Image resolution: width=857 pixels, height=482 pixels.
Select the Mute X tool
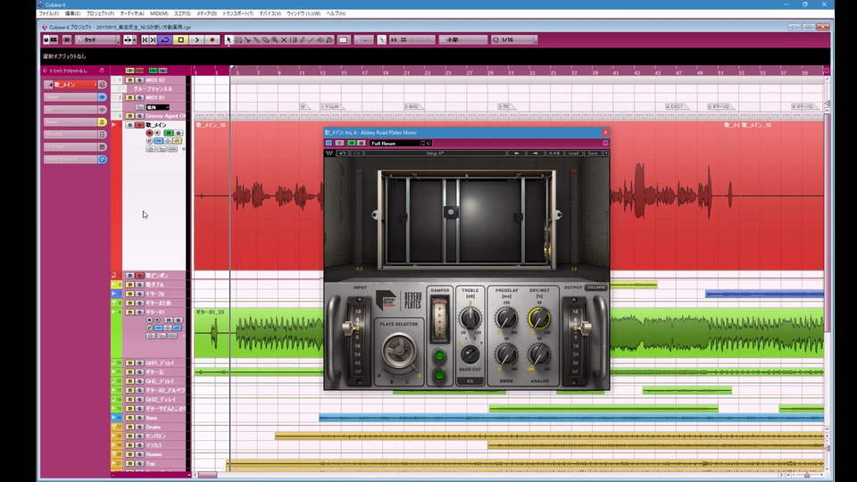(x=284, y=40)
